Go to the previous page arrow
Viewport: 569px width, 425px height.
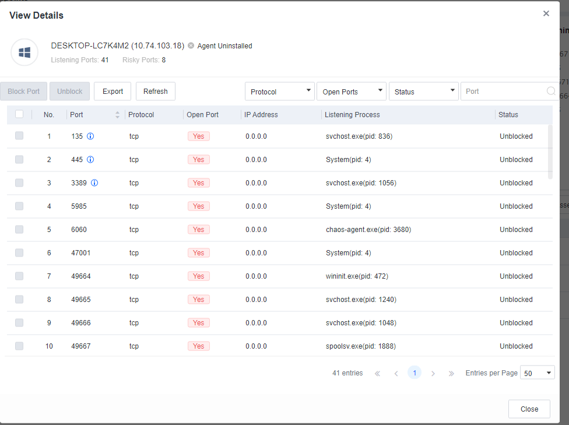(396, 373)
